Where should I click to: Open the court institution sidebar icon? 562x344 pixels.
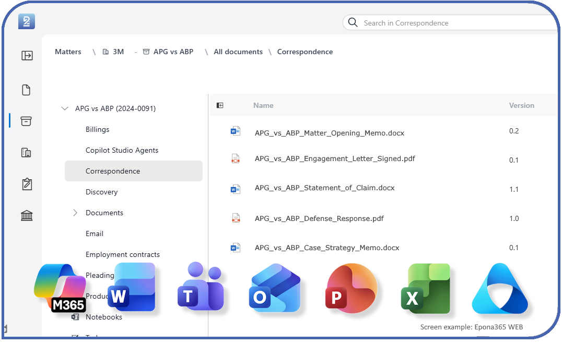click(27, 215)
